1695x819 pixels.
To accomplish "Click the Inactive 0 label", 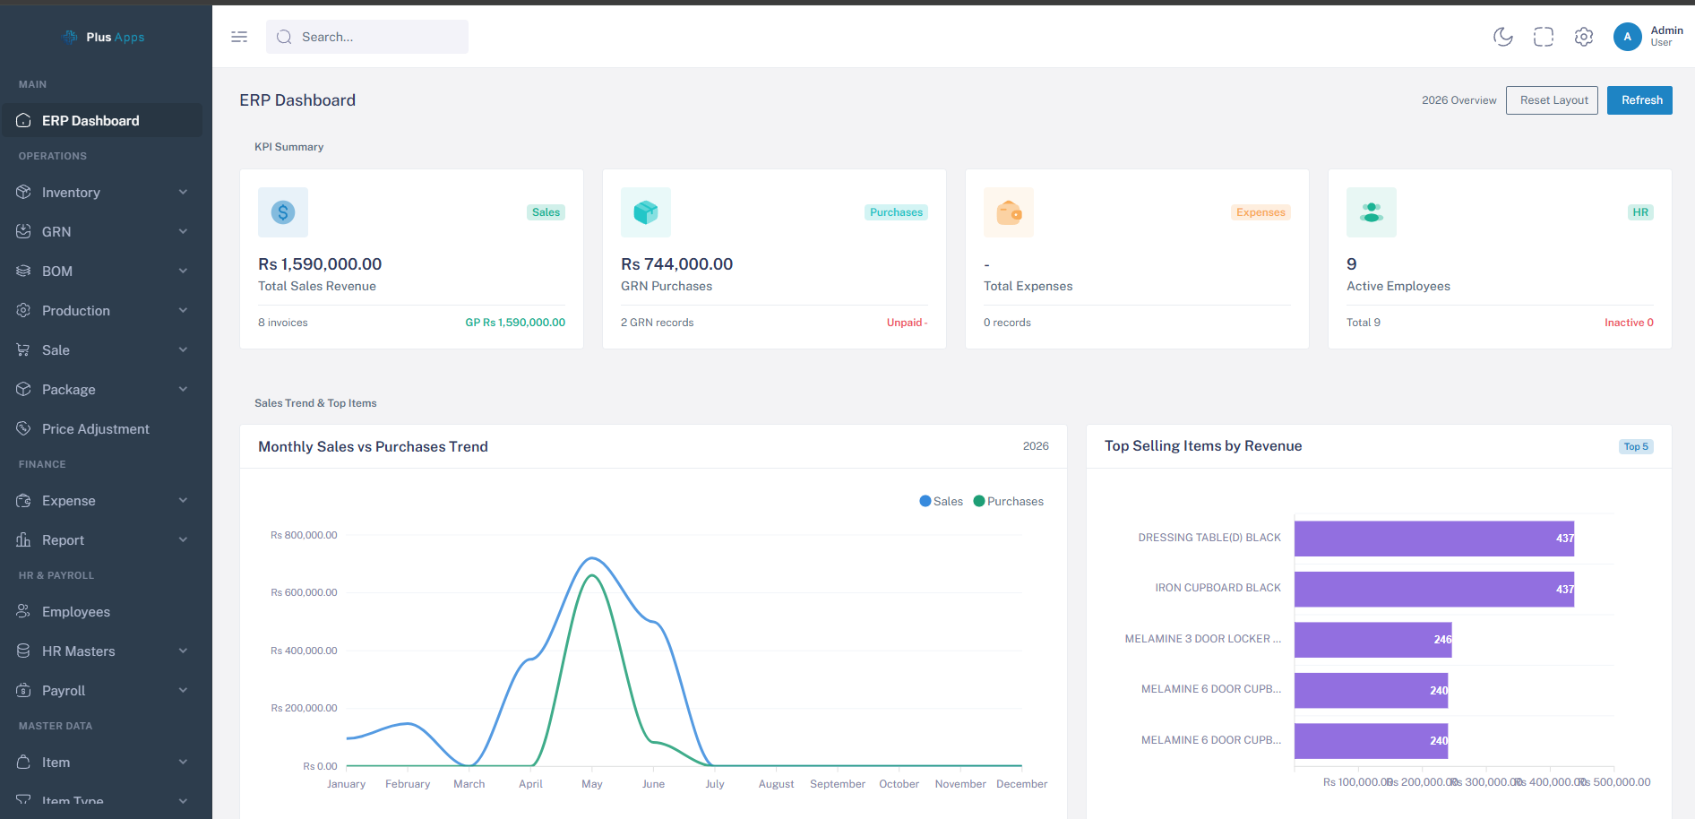I will pyautogui.click(x=1629, y=323).
